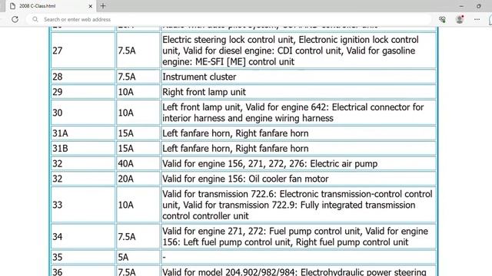Click the page file icon on tab
Screen dimensions: 492x276
(x=12, y=6)
